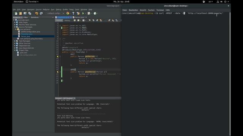Screen dimensions: 243x136
Task: Click the Redo arrow icon
Action: [41, 14]
